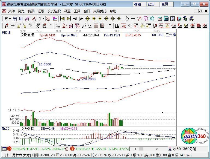Step back with black left arrow
210x159 pixels.
coord(75,19)
